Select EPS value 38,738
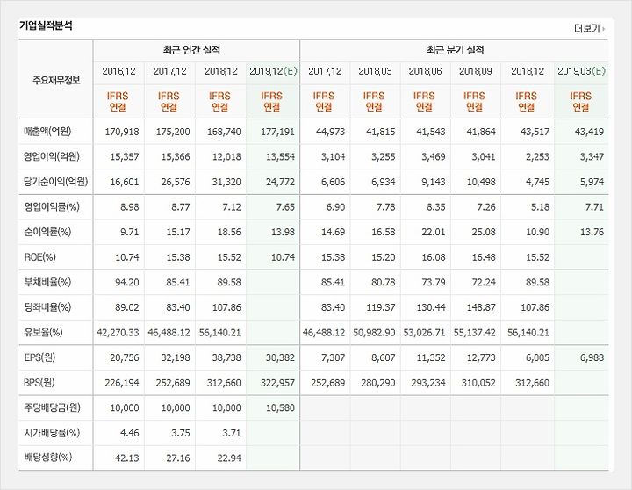 226,357
